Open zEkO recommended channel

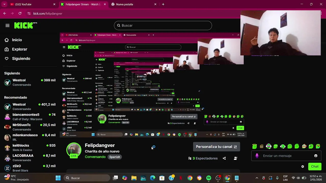point(30,168)
